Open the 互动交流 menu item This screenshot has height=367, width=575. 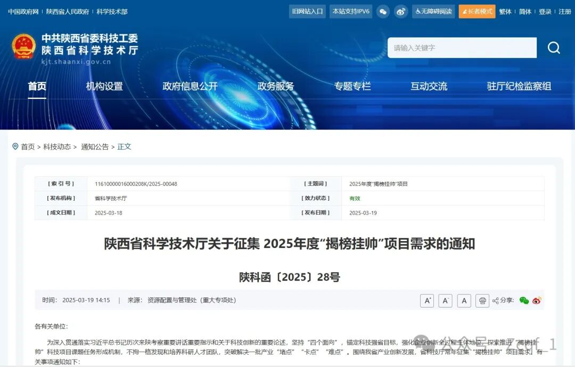point(429,86)
